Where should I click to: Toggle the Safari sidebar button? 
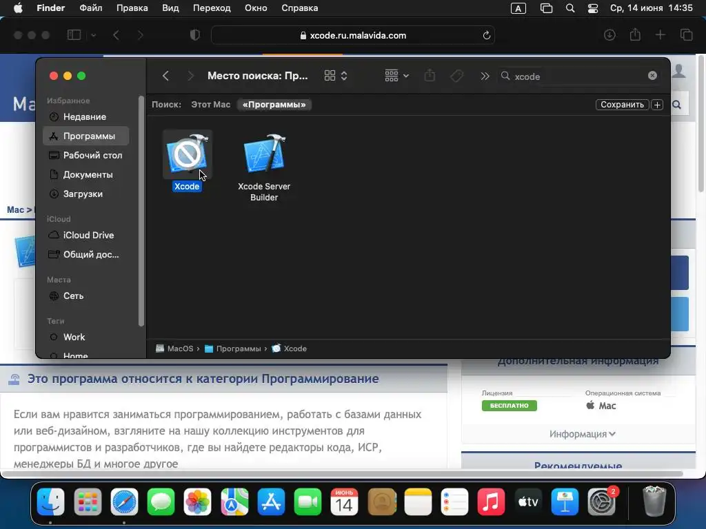tap(74, 34)
